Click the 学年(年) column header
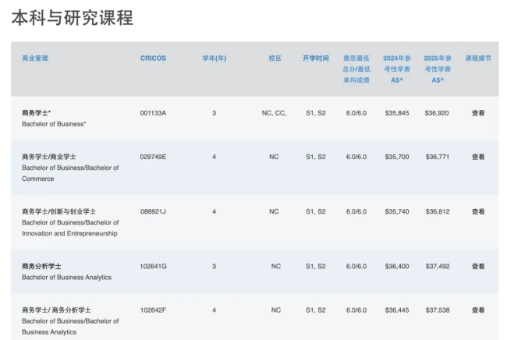The width and height of the screenshot is (507, 340). [x=214, y=58]
